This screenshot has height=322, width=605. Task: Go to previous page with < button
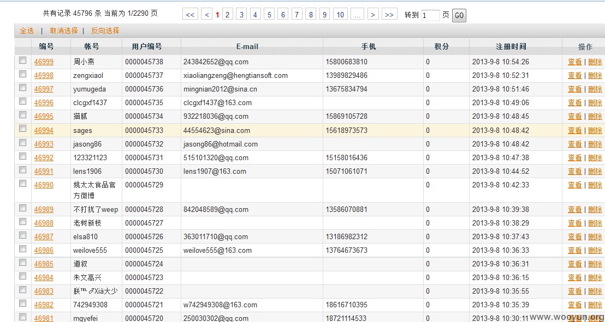[207, 15]
